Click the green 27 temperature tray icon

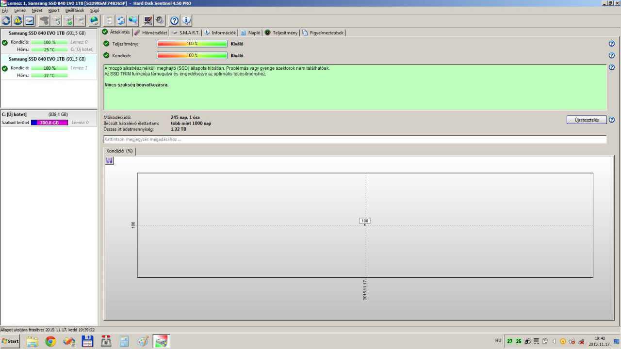pos(509,341)
